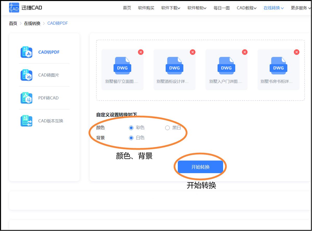Select the CAD版本互换 tool icon
Screen dimensions: 312x231
26,121
